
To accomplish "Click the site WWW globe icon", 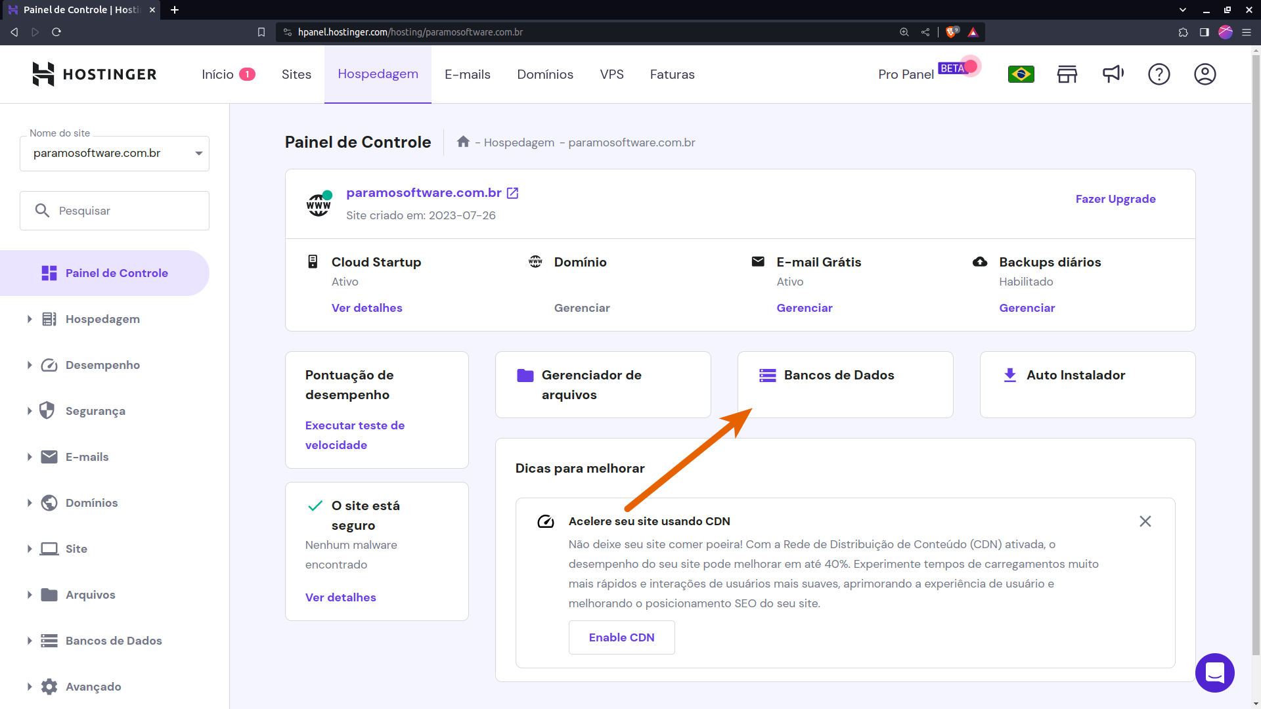I will 319,204.
